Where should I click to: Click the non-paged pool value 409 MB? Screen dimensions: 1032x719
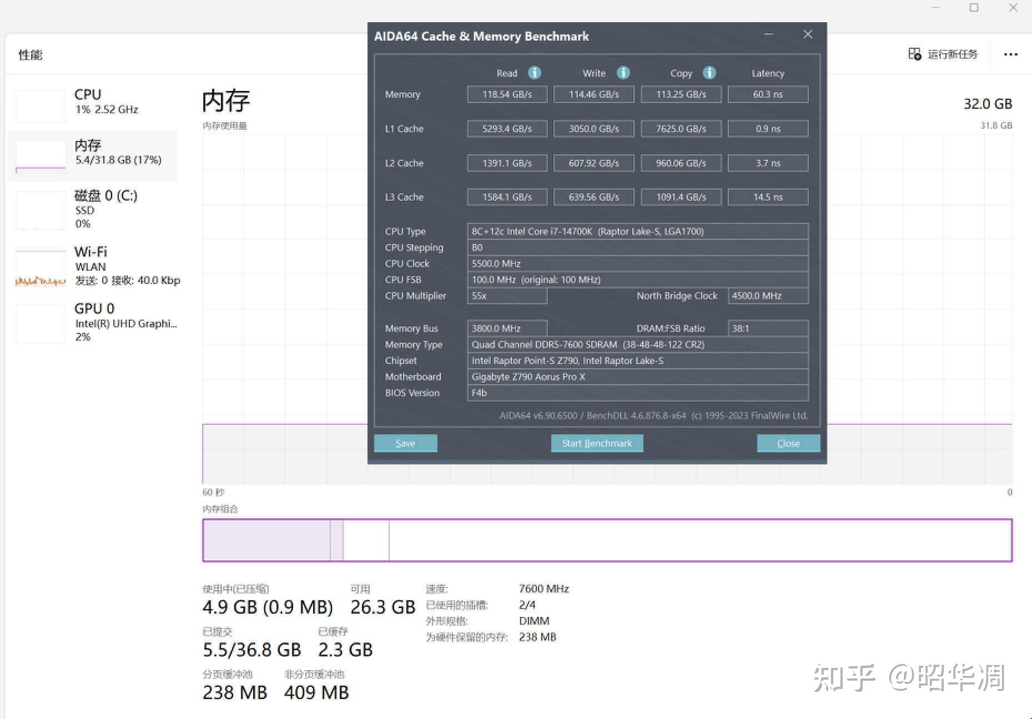tap(316, 692)
